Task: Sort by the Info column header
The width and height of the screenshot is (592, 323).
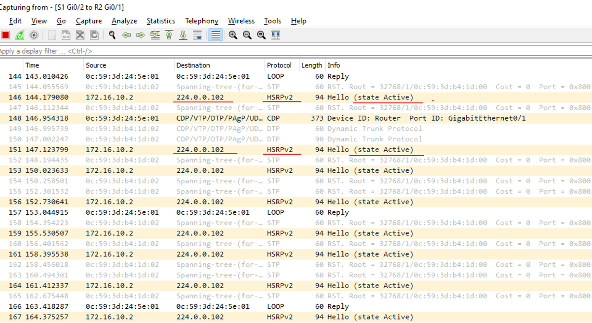Action: (x=459, y=65)
